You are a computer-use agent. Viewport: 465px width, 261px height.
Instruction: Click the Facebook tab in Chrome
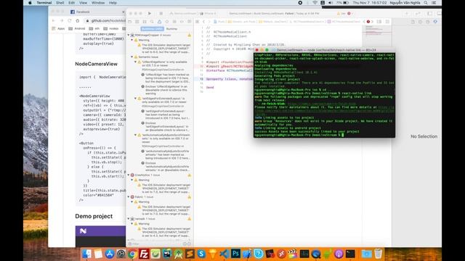click(x=97, y=12)
